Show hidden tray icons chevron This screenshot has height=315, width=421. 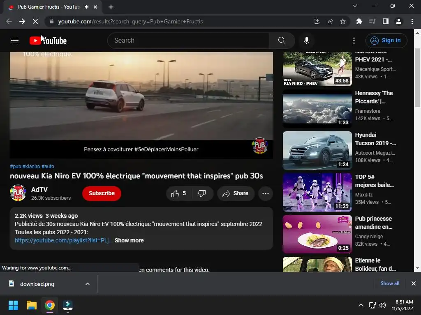click(x=361, y=305)
